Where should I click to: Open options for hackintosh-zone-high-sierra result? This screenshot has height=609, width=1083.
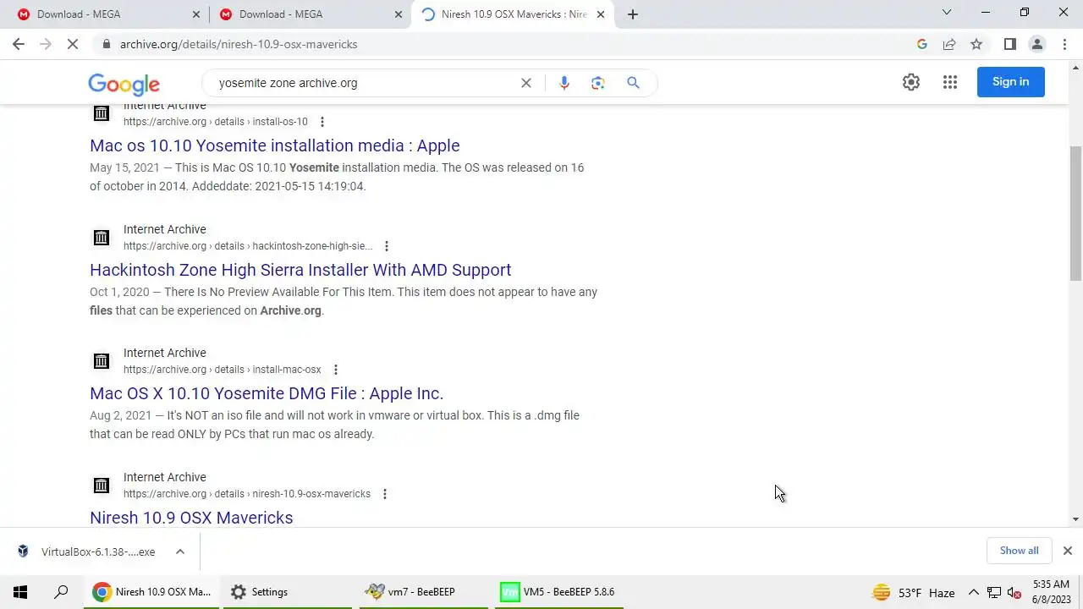coord(387,246)
